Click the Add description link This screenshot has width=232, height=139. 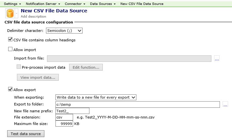[x=33, y=16]
